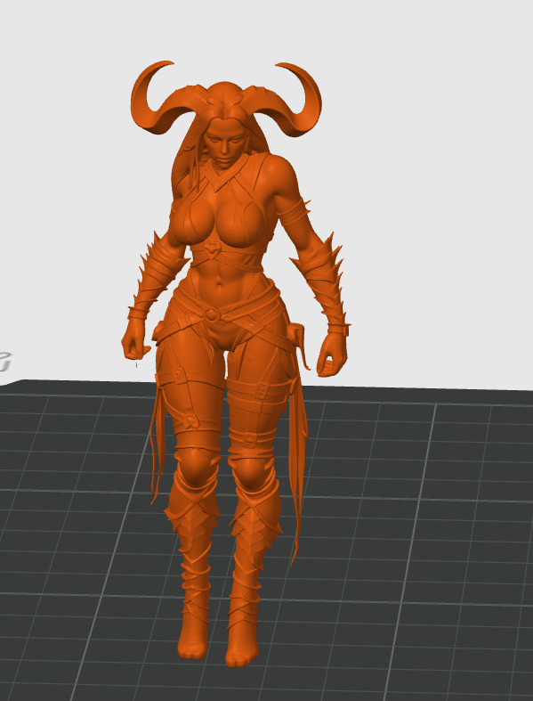533x701 pixels.
Task: Click the knee pad on left-side leg
Action: (x=195, y=467)
